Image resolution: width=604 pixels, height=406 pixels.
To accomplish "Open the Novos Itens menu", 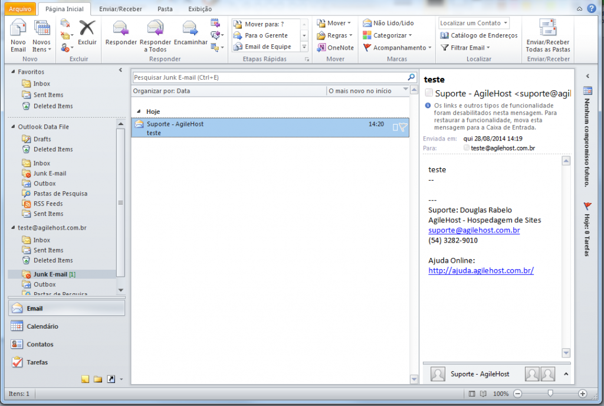I will 41,36.
